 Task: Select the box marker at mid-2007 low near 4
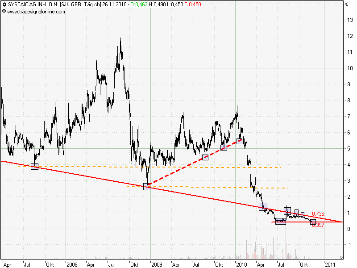point(35,167)
